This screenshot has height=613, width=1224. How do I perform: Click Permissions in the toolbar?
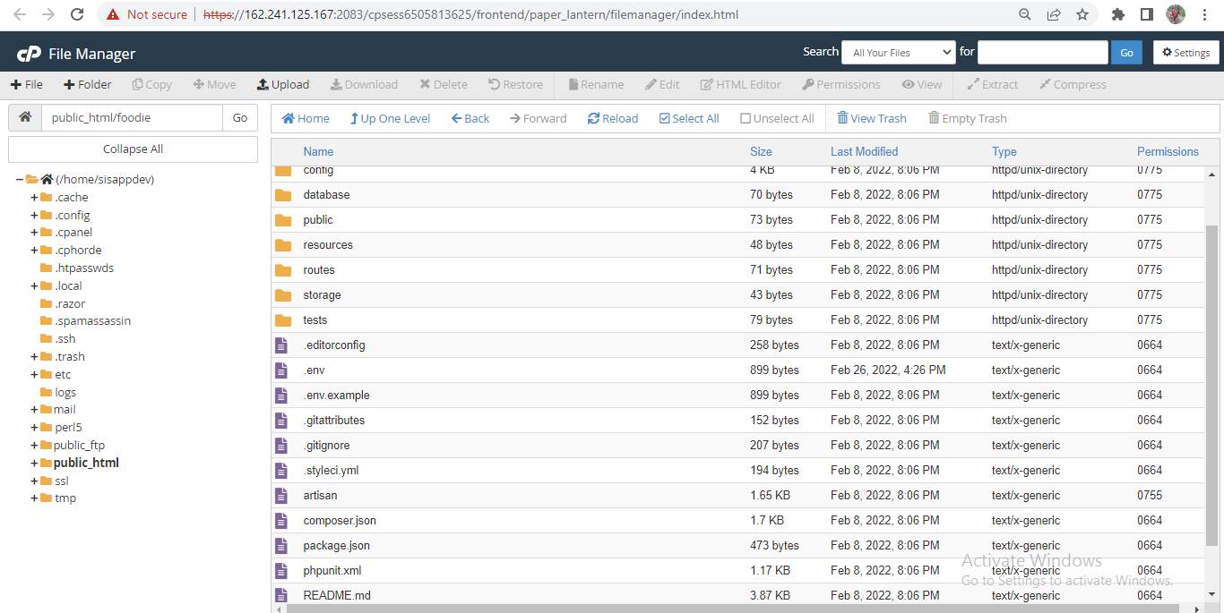point(841,84)
